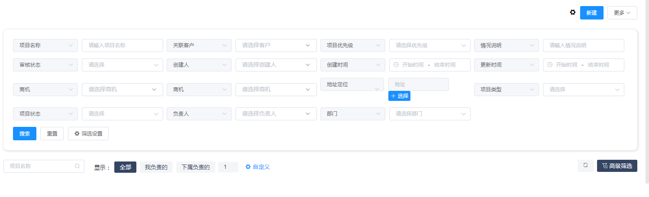Click the refresh icon button

[585, 165]
